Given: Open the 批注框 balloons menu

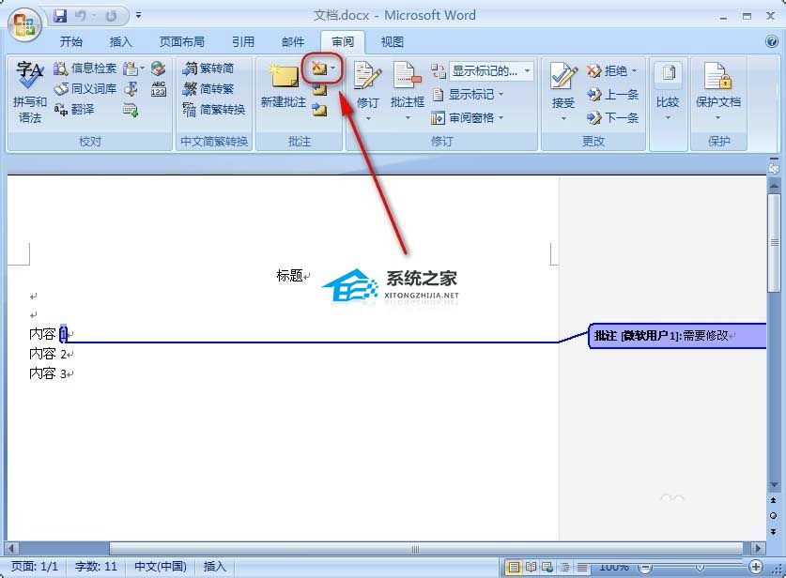Looking at the screenshot, I should (407, 90).
